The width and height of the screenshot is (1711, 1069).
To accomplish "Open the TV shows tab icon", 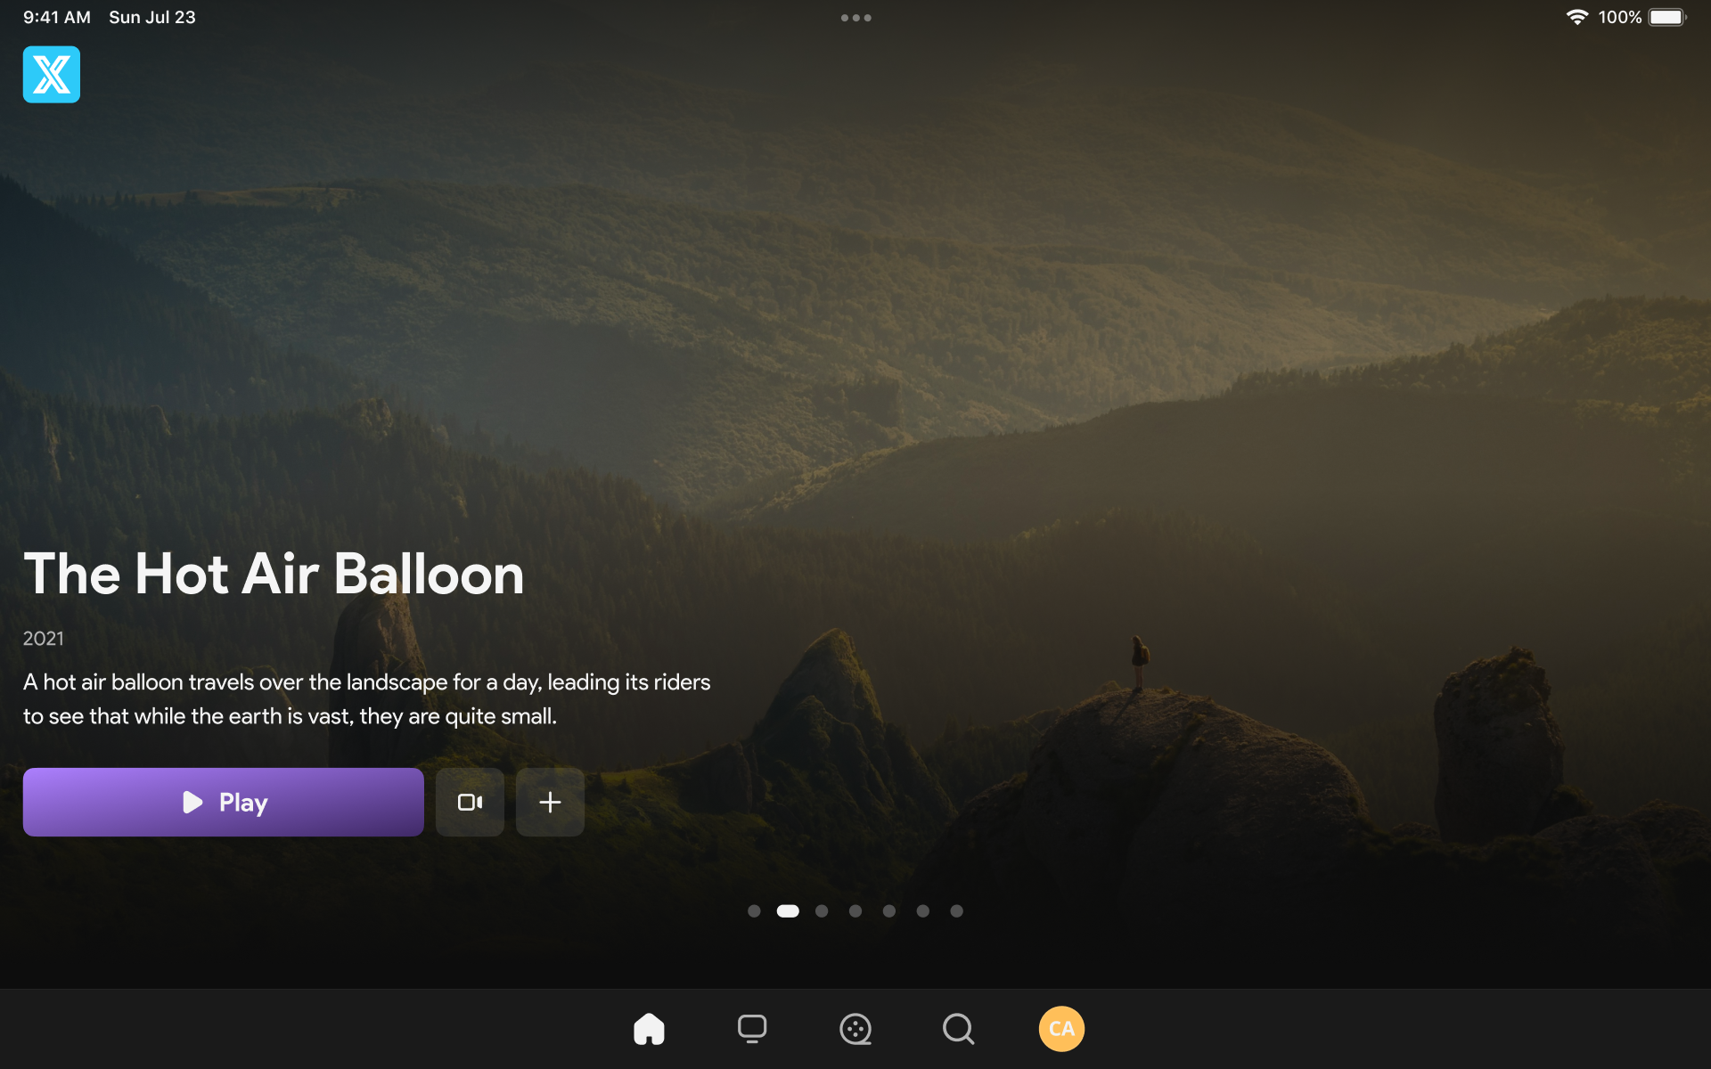I will (752, 1029).
